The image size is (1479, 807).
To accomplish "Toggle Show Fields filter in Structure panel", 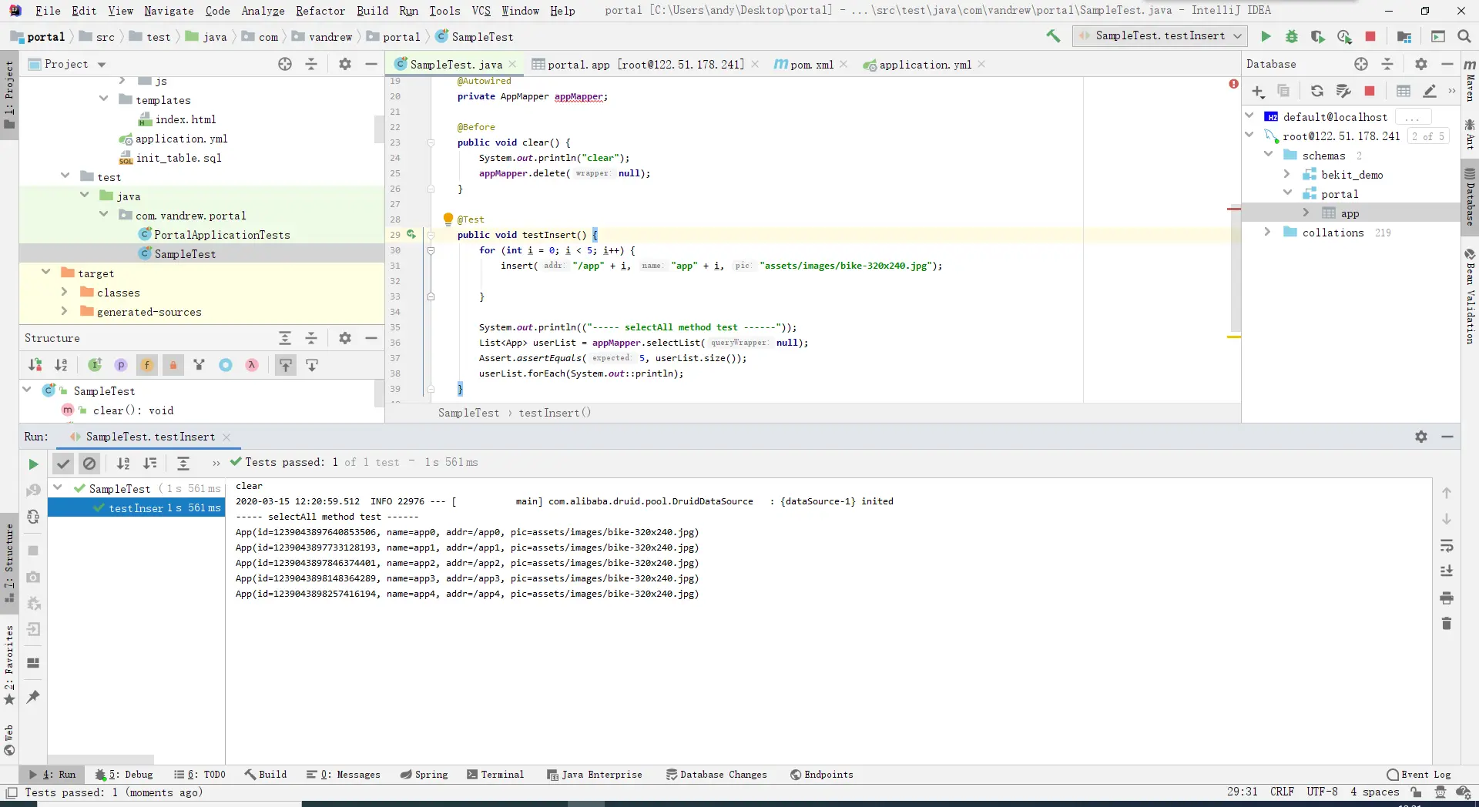I will (x=146, y=365).
